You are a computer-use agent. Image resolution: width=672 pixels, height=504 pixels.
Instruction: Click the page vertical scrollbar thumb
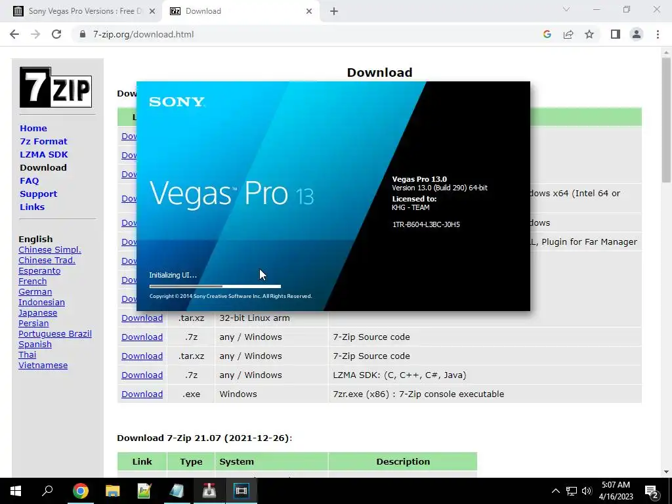666,120
